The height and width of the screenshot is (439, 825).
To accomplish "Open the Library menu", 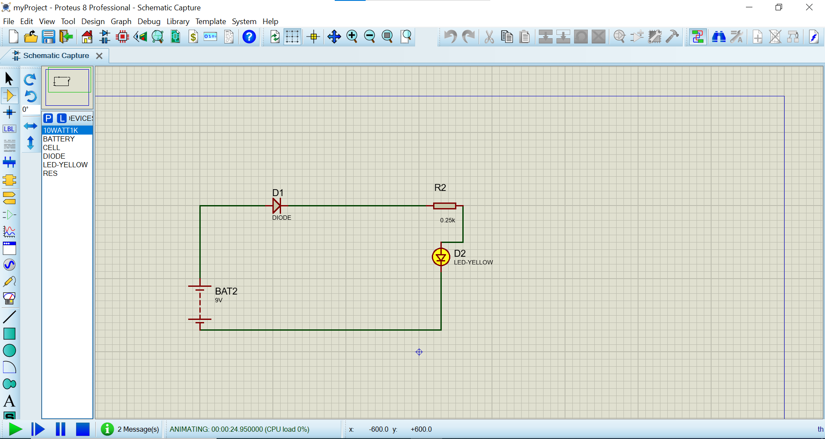I will click(178, 21).
